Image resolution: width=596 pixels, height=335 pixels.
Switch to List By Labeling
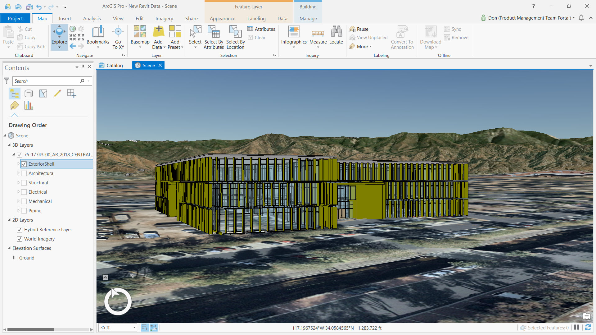14,105
